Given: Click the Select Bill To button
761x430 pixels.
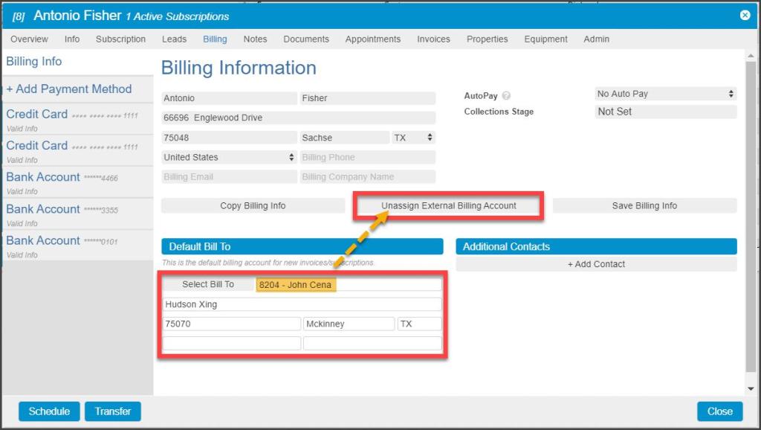Looking at the screenshot, I should point(208,284).
